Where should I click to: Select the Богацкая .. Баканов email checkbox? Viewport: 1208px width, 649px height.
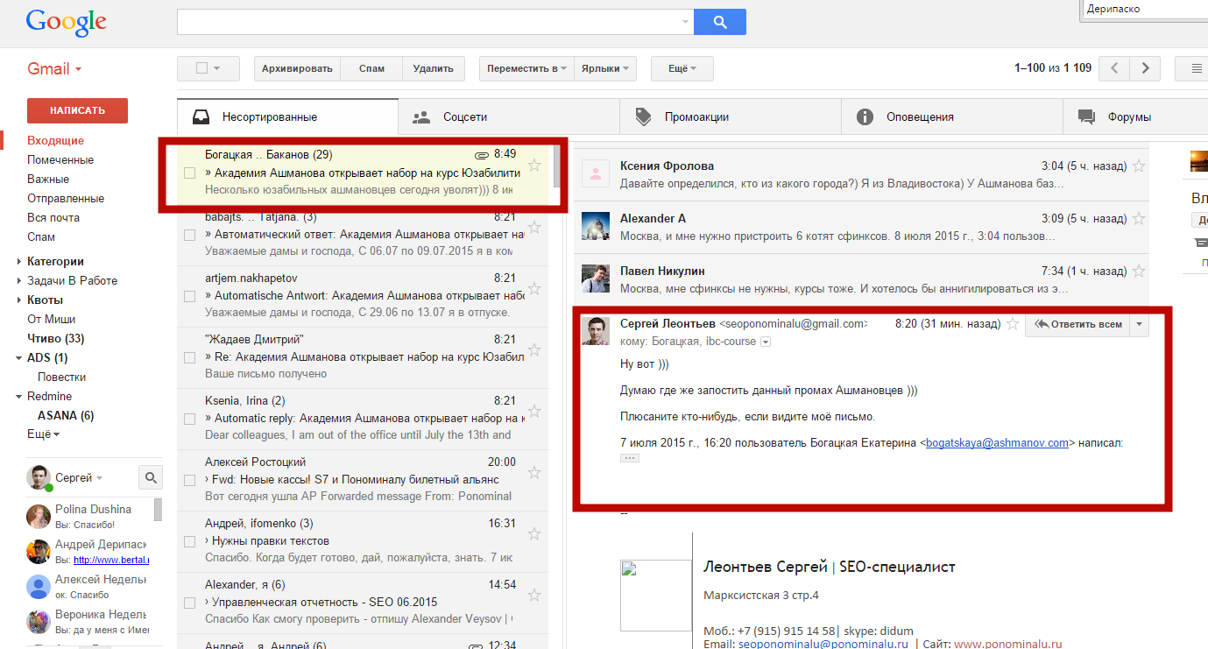(189, 173)
